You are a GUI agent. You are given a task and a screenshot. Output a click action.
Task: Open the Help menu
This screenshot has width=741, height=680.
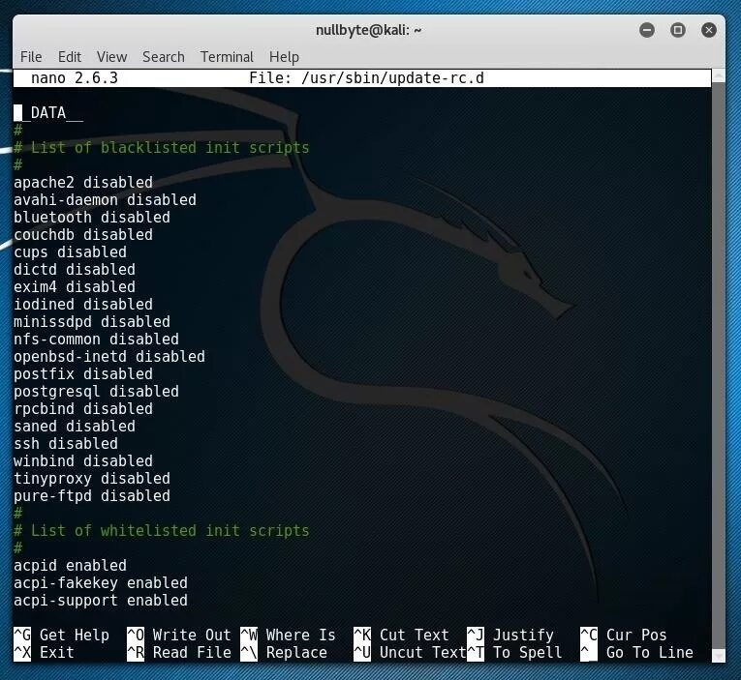coord(284,57)
